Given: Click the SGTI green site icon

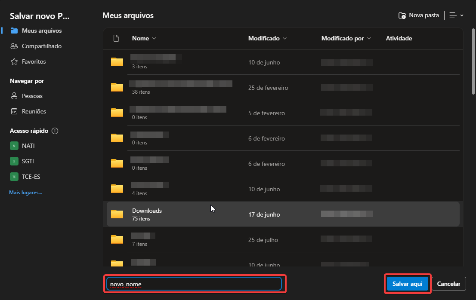Looking at the screenshot, I should click(x=14, y=161).
